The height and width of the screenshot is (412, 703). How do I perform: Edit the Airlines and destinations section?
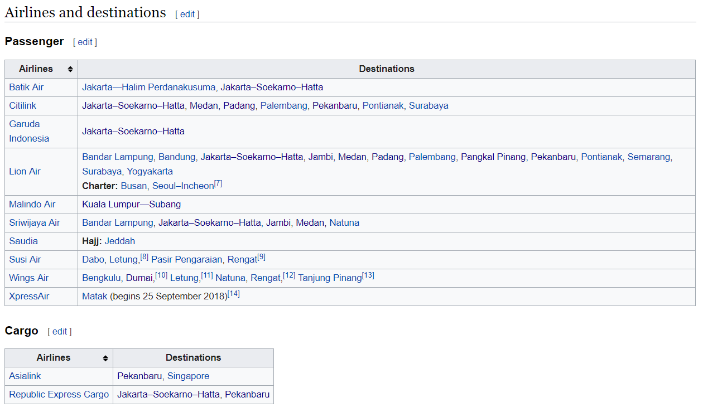187,14
